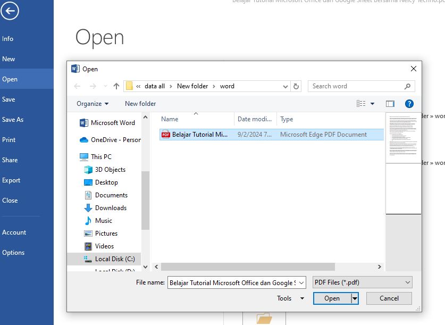Open Pictures in navigation tree
Viewport: 445px width, 325px height.
pos(100,234)
